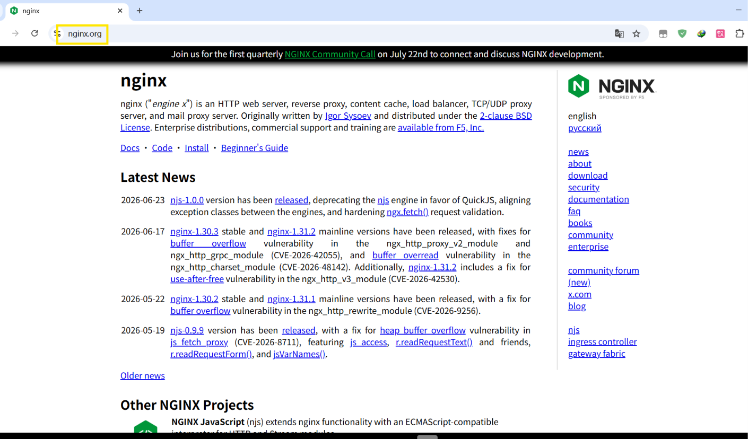Click the NGINX logo in the sidebar
Viewport: 748px width, 439px height.
click(x=612, y=86)
